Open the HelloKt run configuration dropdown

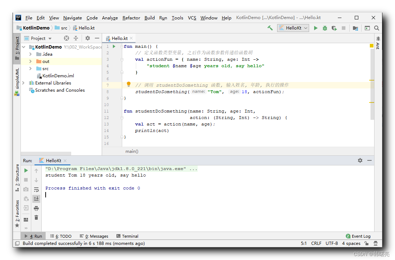293,28
